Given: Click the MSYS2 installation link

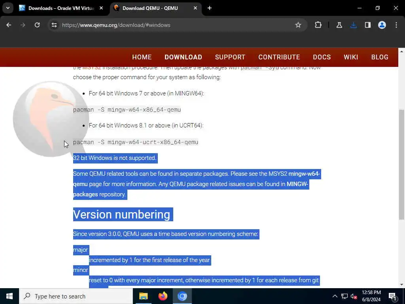Looking at the screenshot, I should pos(92,68).
